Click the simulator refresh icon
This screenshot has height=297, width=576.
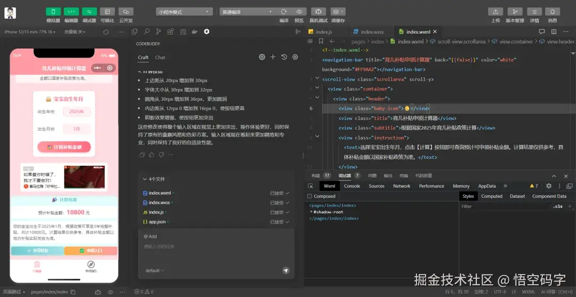(106, 32)
